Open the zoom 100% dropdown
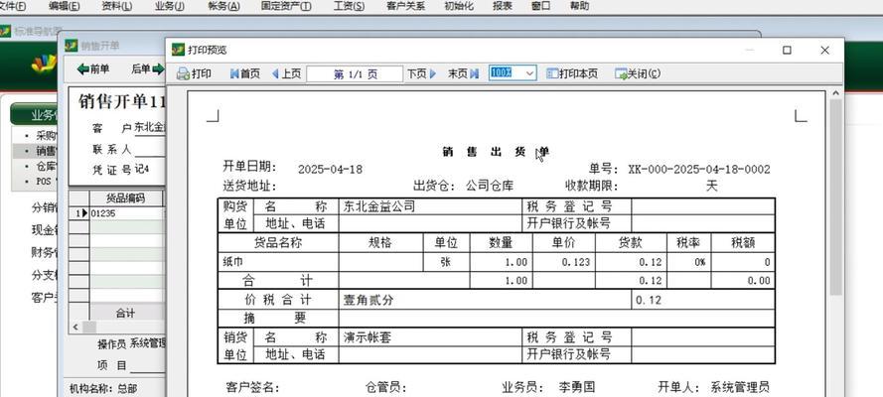 click(x=529, y=73)
